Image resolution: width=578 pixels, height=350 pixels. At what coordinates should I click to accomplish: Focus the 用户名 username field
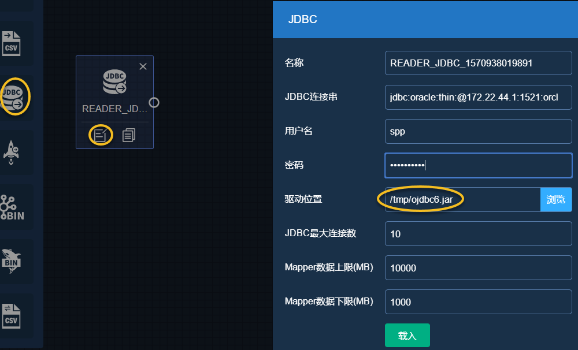click(x=478, y=131)
